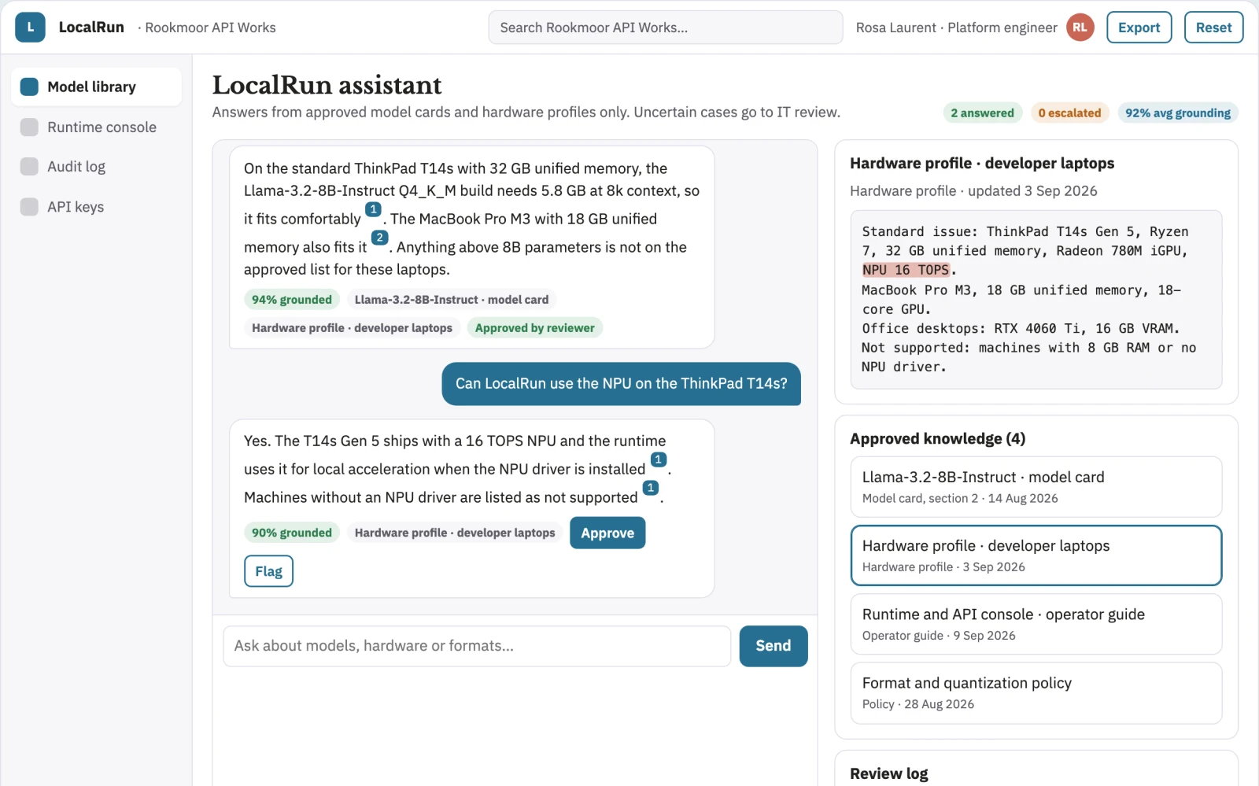This screenshot has width=1259, height=786.
Task: Open citation 1 after 'fits comfortably'
Action: pos(373,210)
